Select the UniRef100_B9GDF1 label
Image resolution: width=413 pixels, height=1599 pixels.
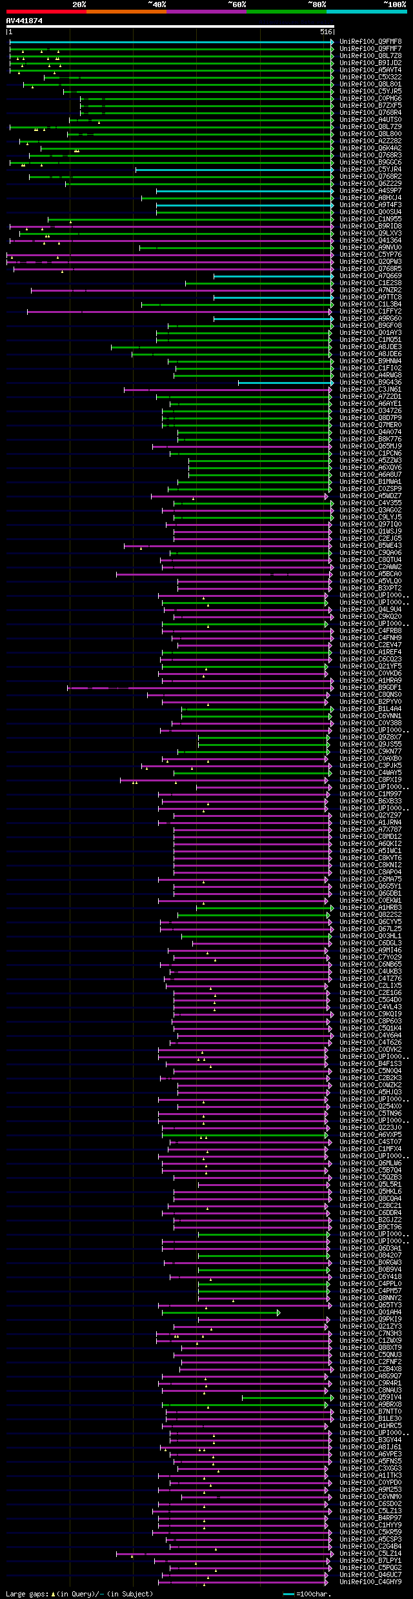(370, 688)
